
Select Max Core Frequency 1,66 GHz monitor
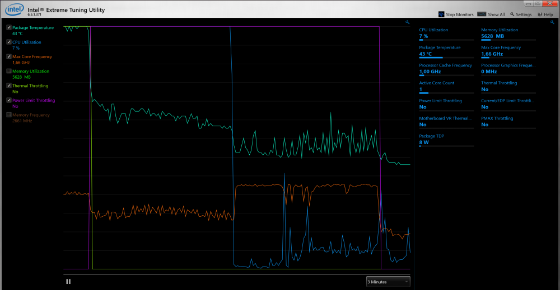(x=508, y=51)
